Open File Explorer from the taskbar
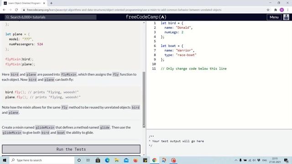292x164 pixels. [117, 160]
